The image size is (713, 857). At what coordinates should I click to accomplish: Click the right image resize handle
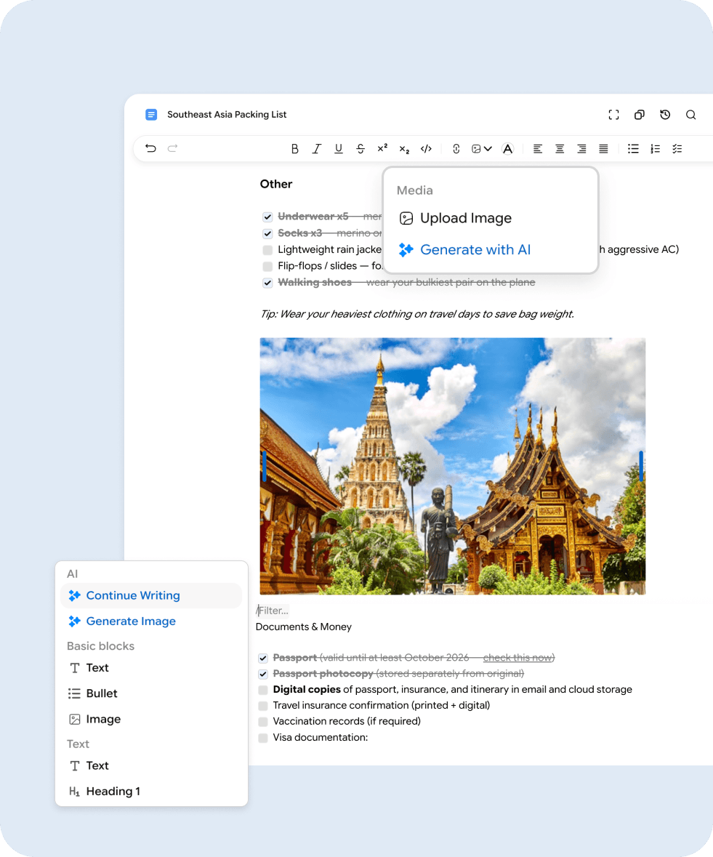tap(641, 466)
